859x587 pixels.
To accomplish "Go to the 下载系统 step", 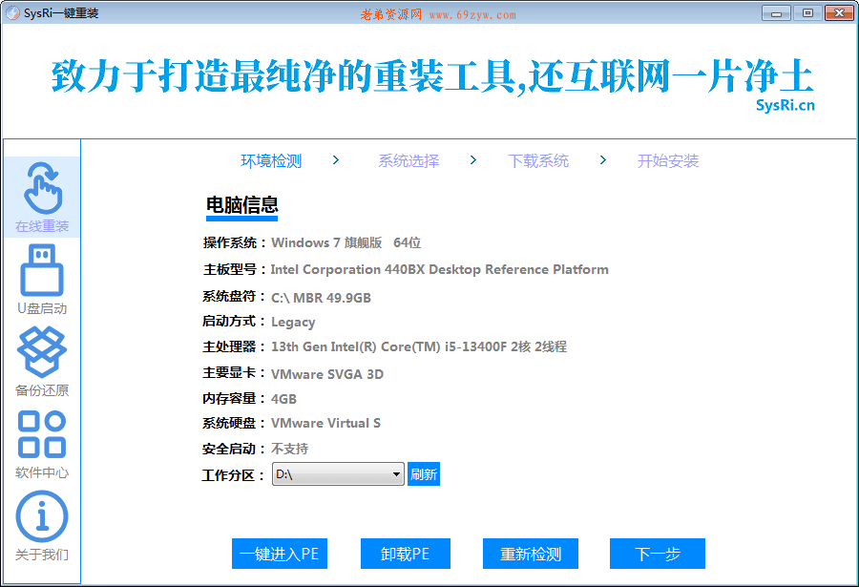I will 537,160.
